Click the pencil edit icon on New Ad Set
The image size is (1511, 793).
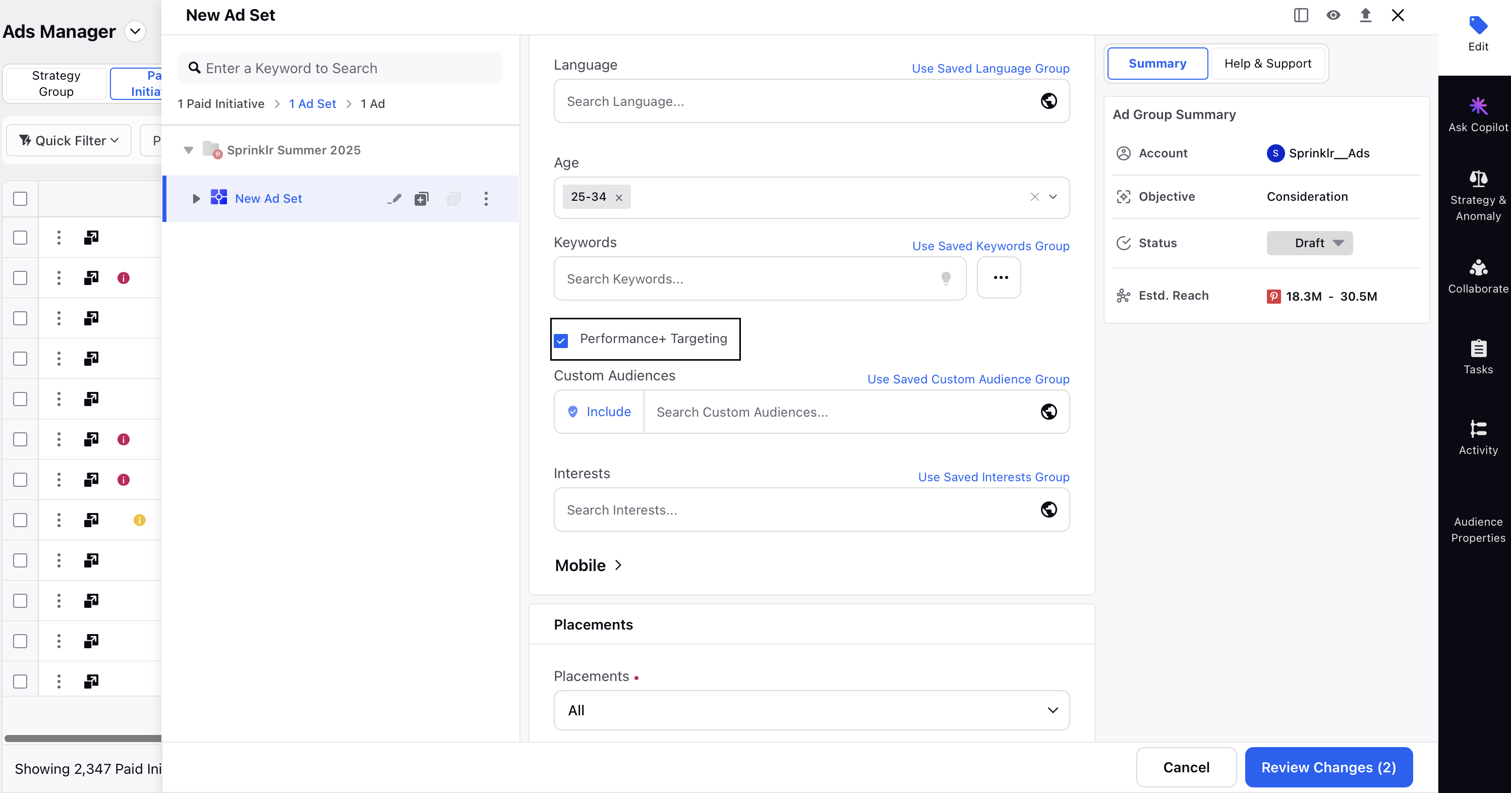tap(394, 199)
